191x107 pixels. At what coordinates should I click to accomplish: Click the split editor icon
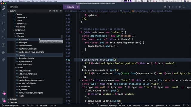coord(184,7)
